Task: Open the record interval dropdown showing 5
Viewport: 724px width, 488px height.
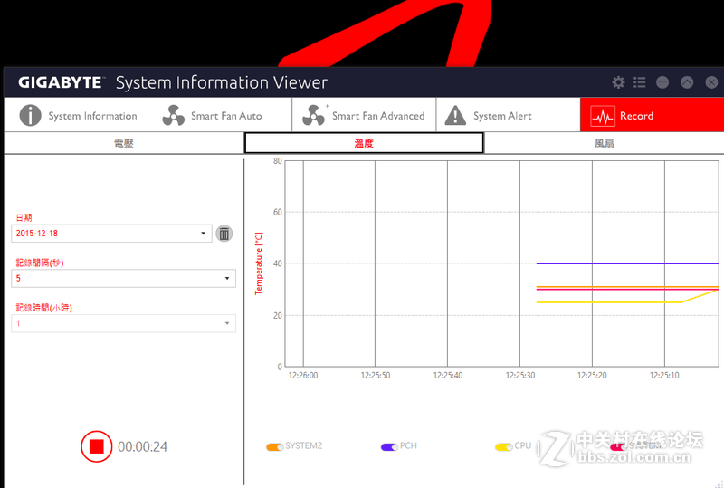Action: tap(123, 278)
